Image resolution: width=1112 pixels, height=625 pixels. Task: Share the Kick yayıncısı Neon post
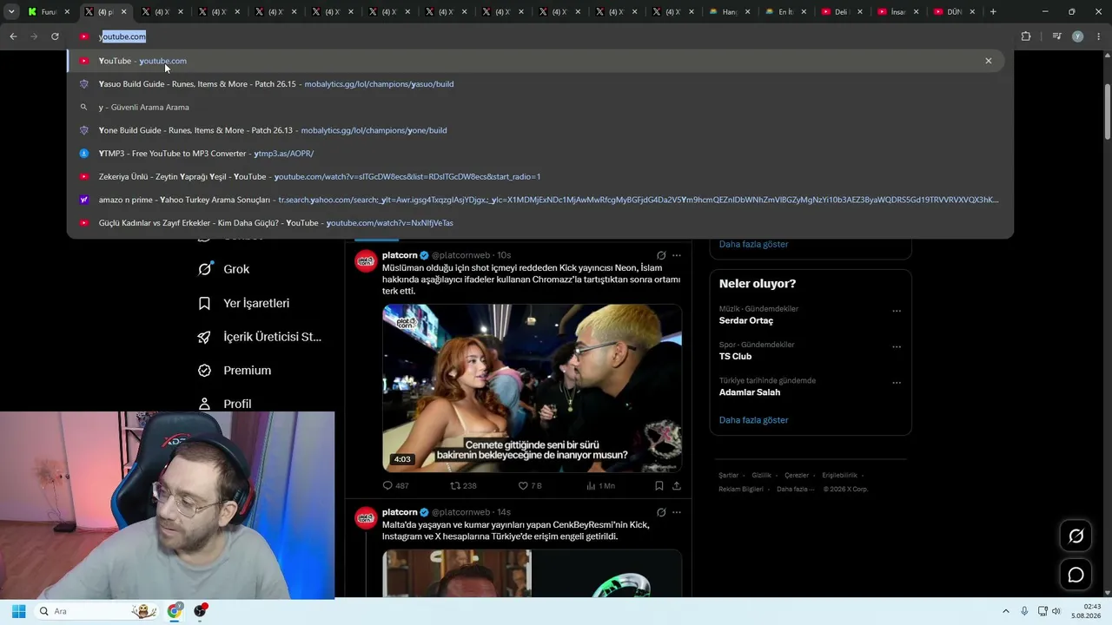coord(677,486)
